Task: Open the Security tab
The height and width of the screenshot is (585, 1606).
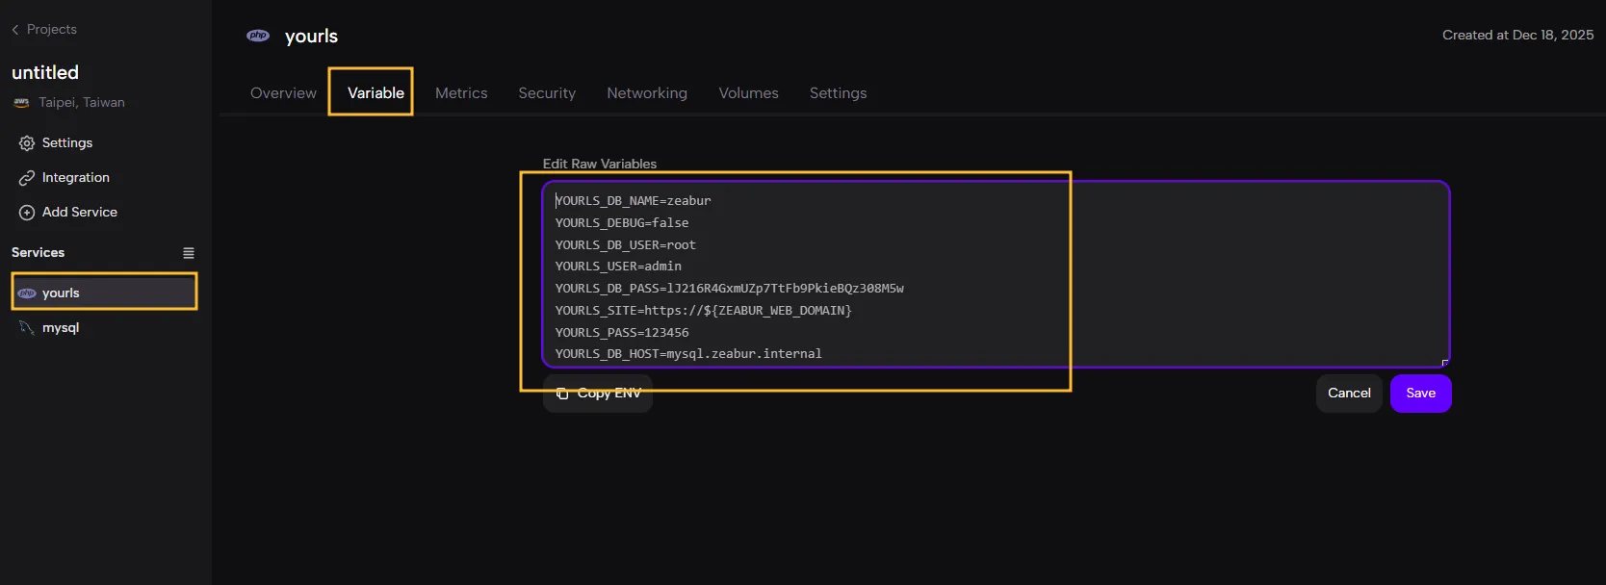Action: (547, 93)
